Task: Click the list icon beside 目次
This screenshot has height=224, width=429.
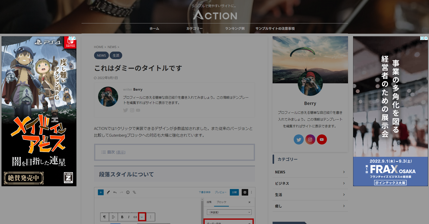Action: pyautogui.click(x=103, y=152)
